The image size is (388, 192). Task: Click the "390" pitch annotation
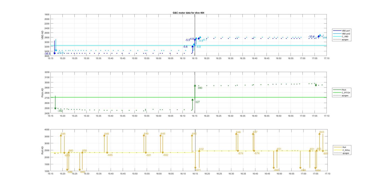pos(200,88)
